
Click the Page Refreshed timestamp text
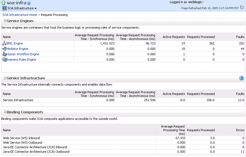tap(210, 8)
